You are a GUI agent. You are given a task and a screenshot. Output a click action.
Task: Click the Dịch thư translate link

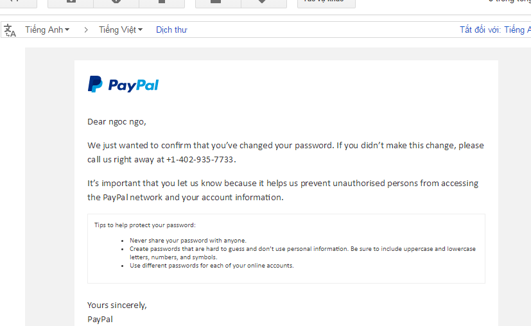click(171, 30)
